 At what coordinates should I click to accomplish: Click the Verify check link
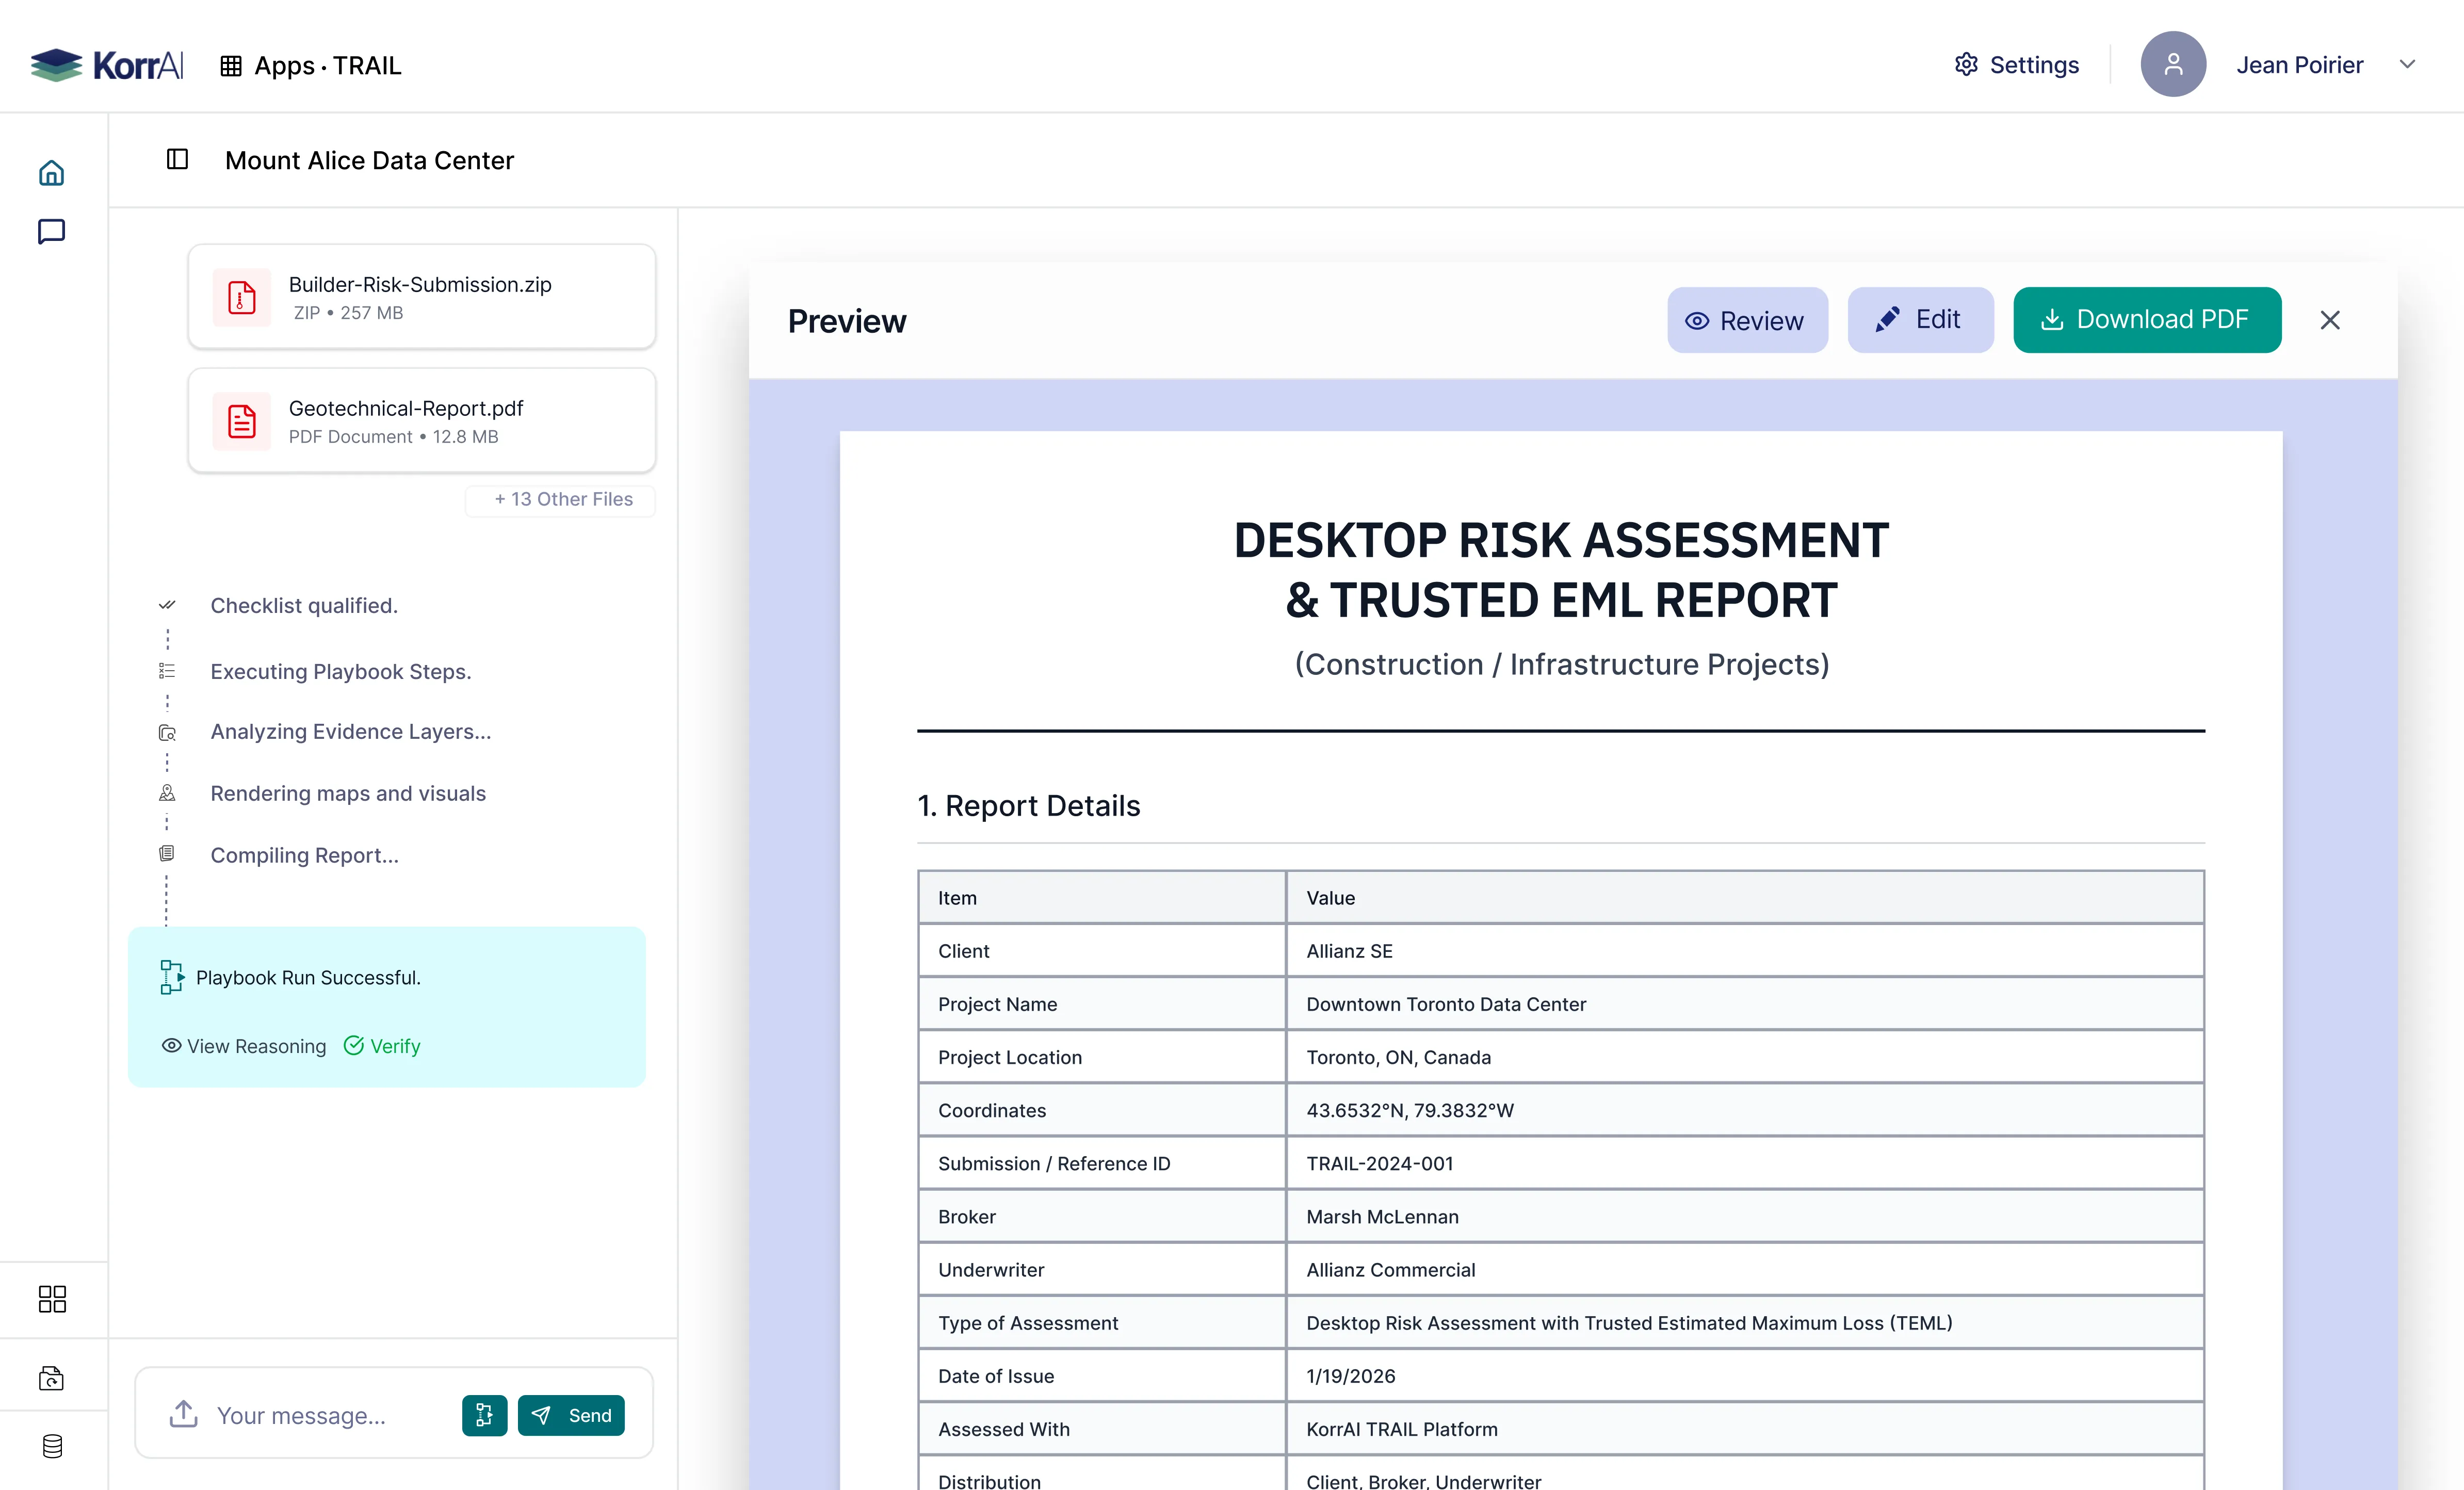pyautogui.click(x=382, y=1046)
